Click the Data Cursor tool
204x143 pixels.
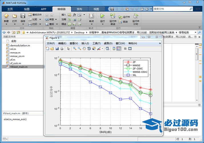coord(94,49)
